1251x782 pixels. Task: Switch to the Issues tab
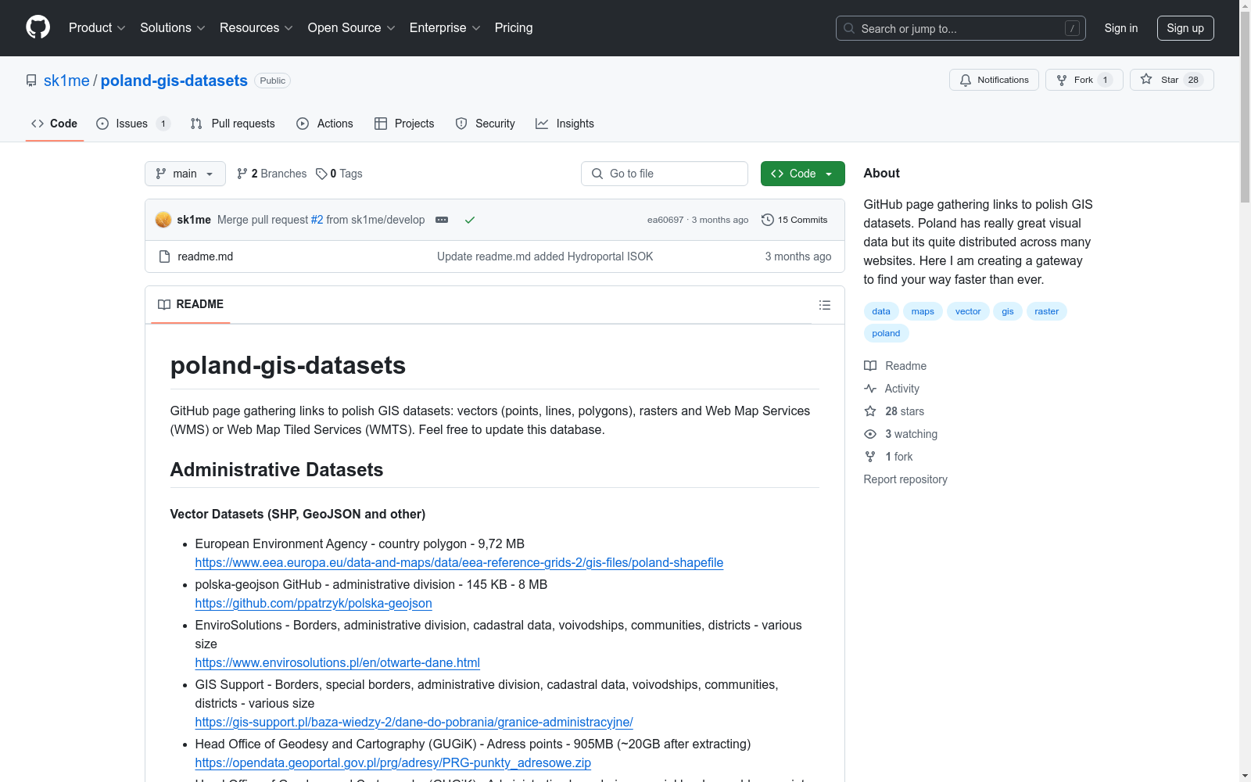[x=133, y=124]
